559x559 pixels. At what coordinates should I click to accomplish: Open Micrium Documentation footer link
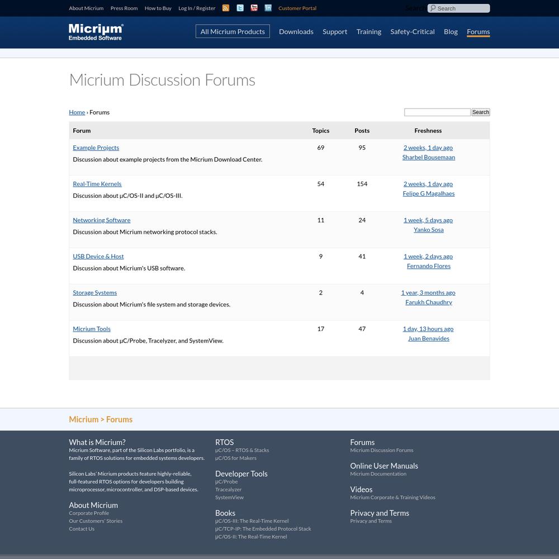378,474
